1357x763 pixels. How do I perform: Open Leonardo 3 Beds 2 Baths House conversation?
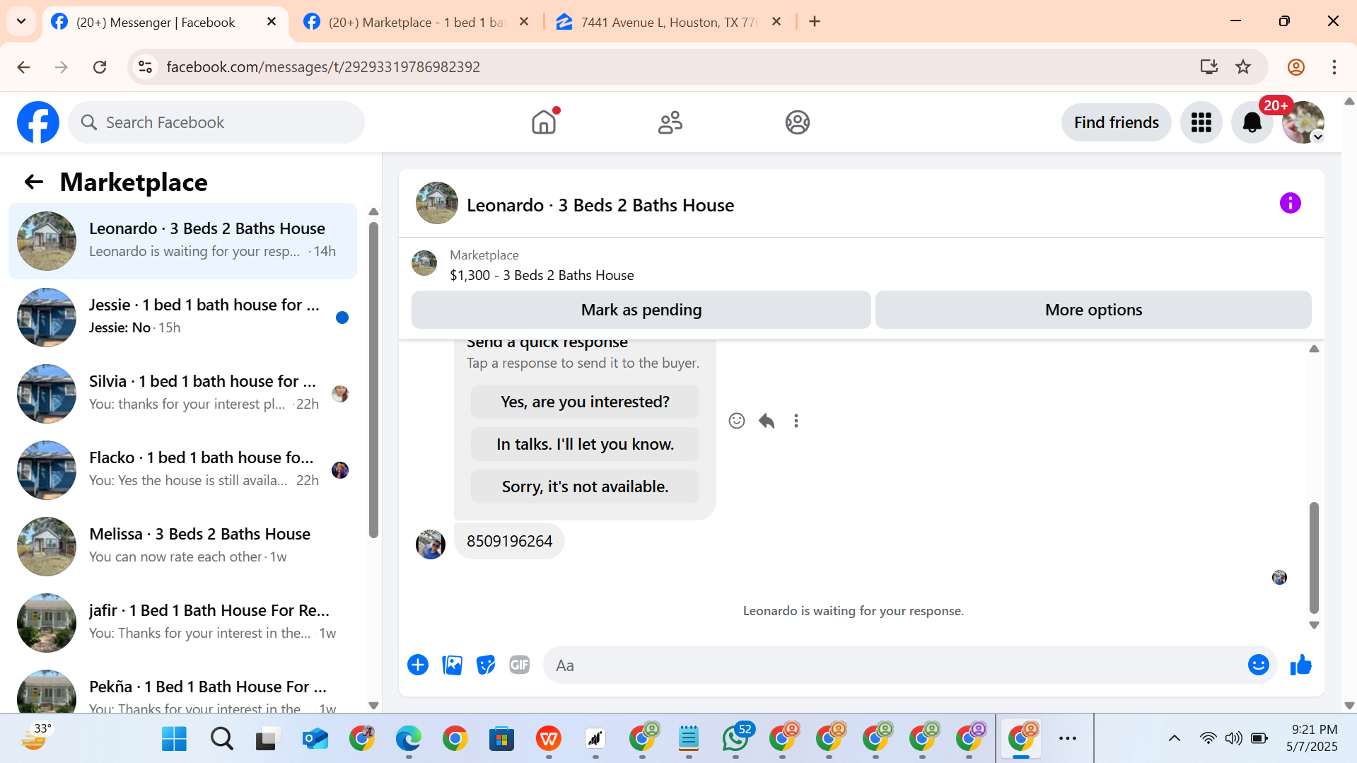pos(183,240)
